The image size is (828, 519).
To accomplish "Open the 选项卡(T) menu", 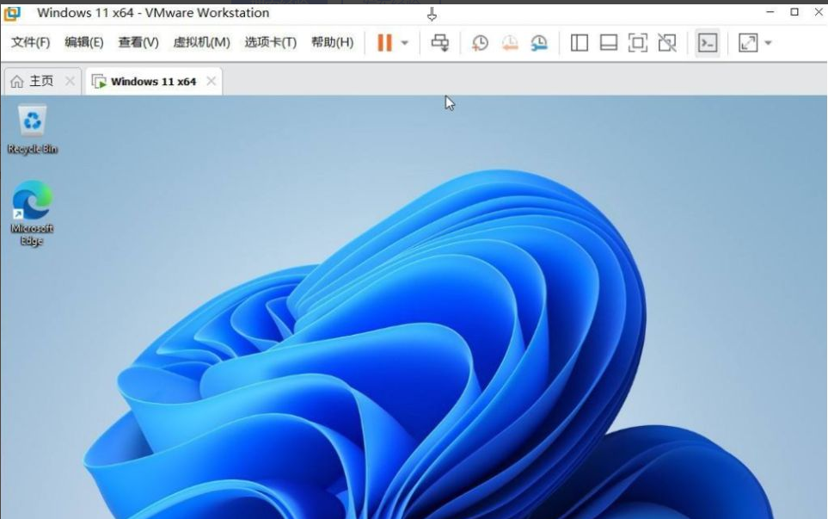I will tap(272, 41).
